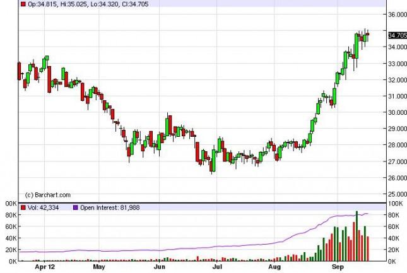The image size is (407, 273).
Task: Click the 80K left volume axis label
Action: click(11, 215)
